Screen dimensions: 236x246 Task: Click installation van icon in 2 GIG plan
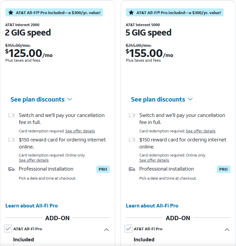point(11,169)
